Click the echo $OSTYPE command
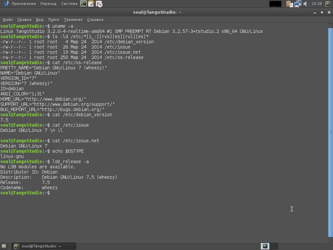Screen dimensions: 333x250 coord(68,151)
